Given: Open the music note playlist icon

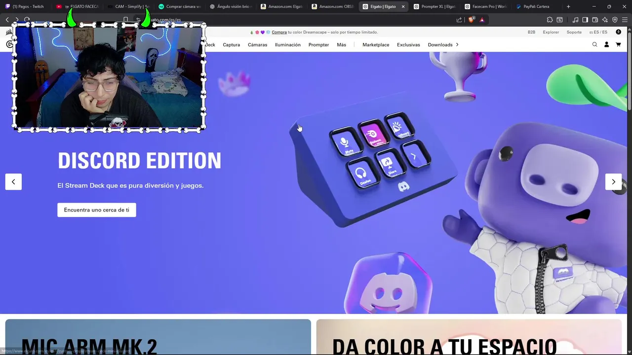Looking at the screenshot, I should coord(575,20).
